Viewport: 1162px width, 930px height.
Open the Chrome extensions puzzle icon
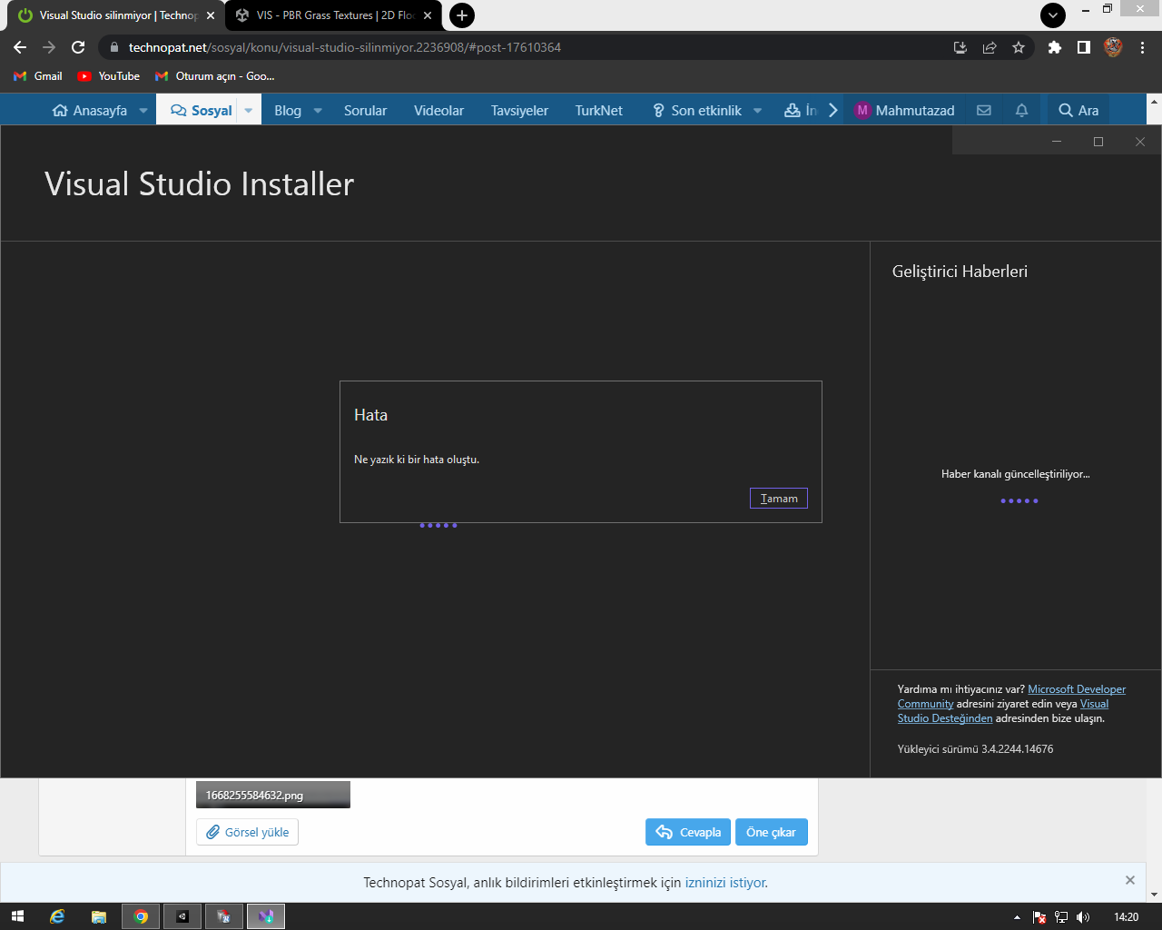tap(1054, 47)
